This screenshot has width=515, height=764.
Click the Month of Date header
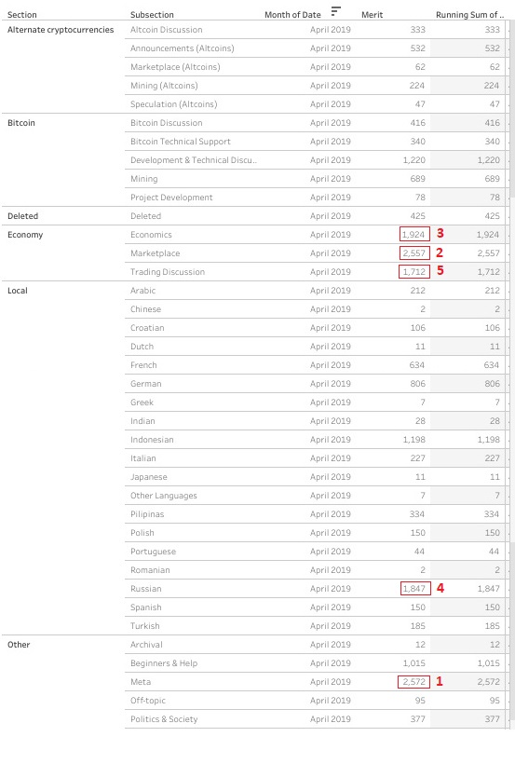292,15
